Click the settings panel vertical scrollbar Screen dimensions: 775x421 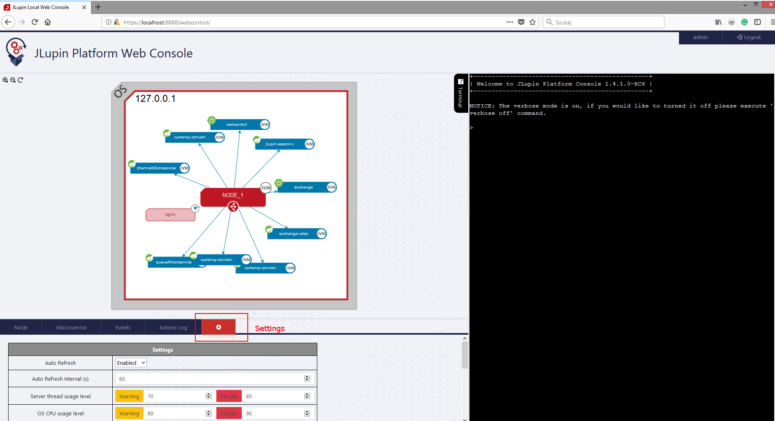[x=465, y=355]
